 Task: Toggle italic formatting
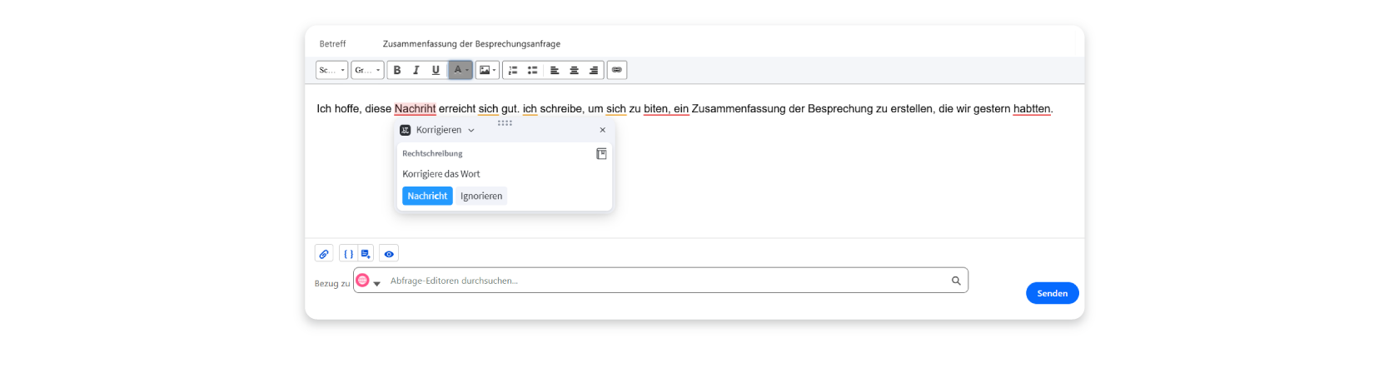[x=416, y=70]
